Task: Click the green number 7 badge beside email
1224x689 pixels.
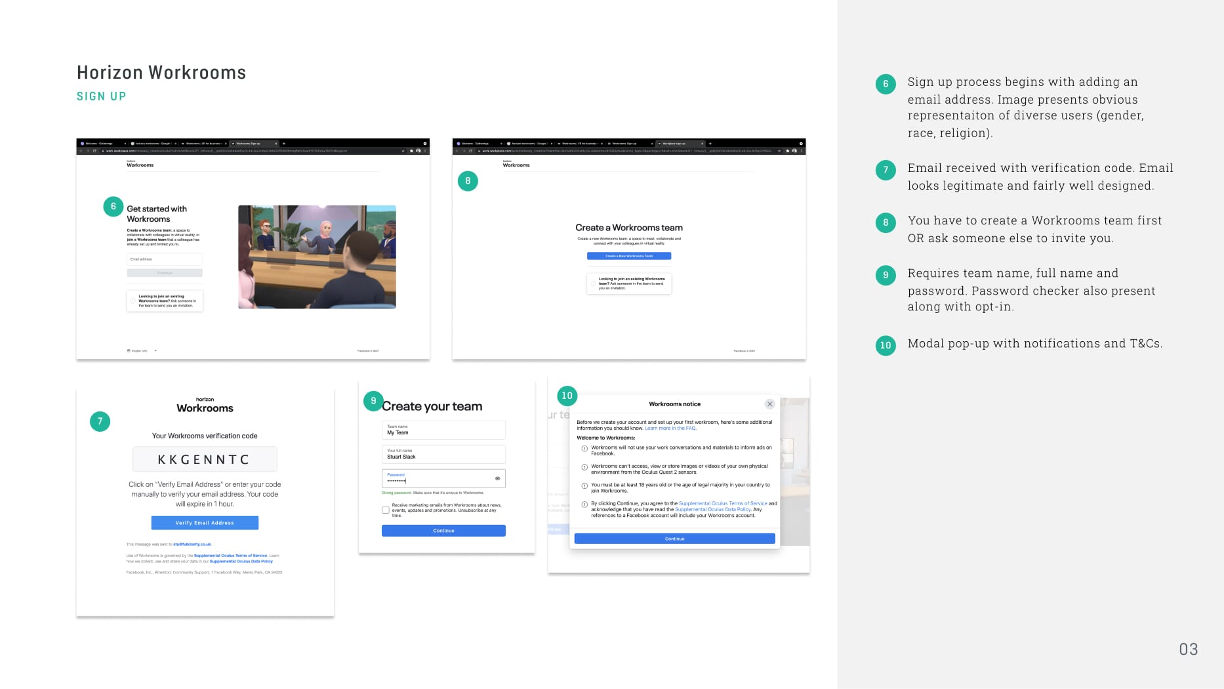Action: (x=100, y=421)
